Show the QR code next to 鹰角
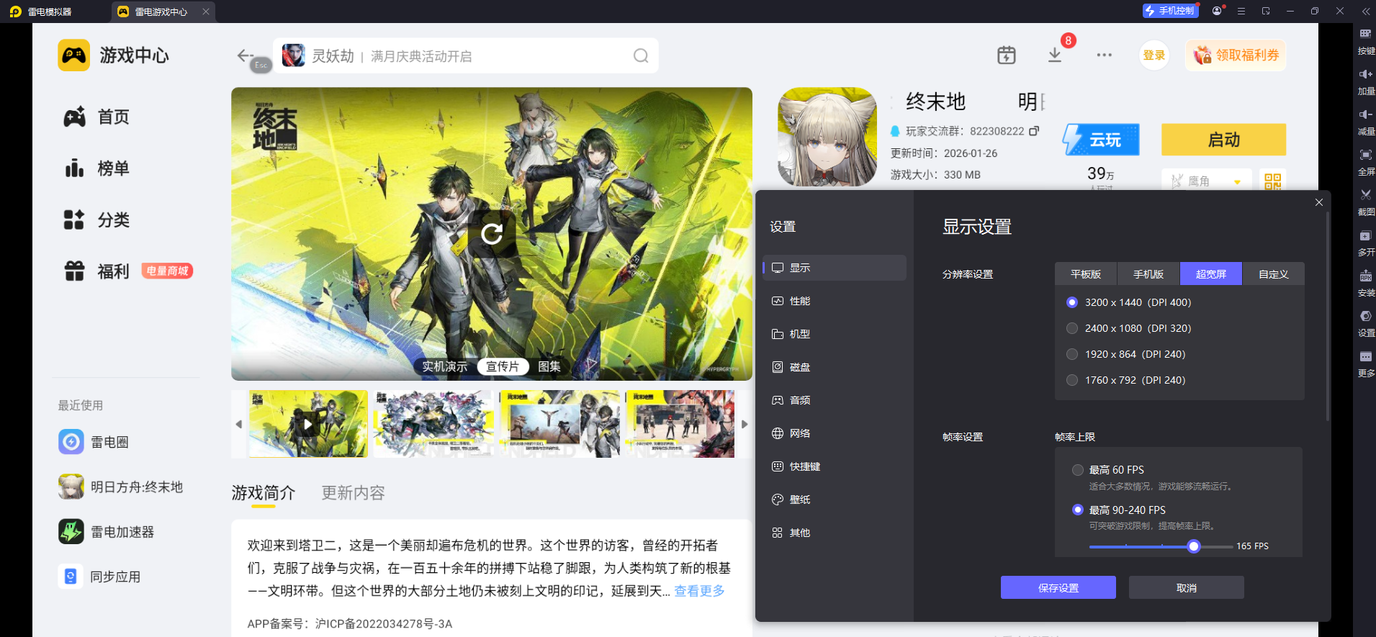 click(x=1273, y=181)
